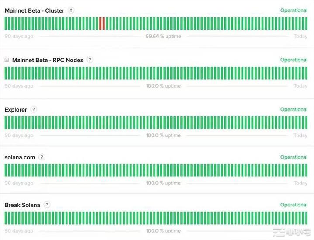Click Operational status for Break Solana

click(x=293, y=205)
